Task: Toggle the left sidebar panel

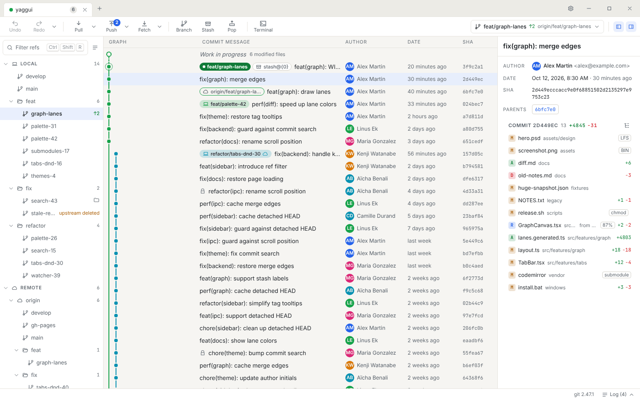Action: click(x=619, y=27)
